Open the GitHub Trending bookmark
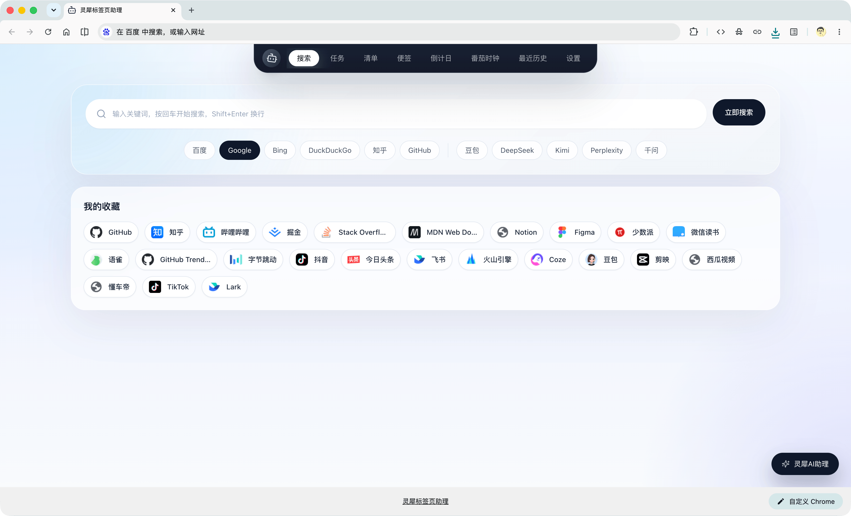 pyautogui.click(x=176, y=259)
